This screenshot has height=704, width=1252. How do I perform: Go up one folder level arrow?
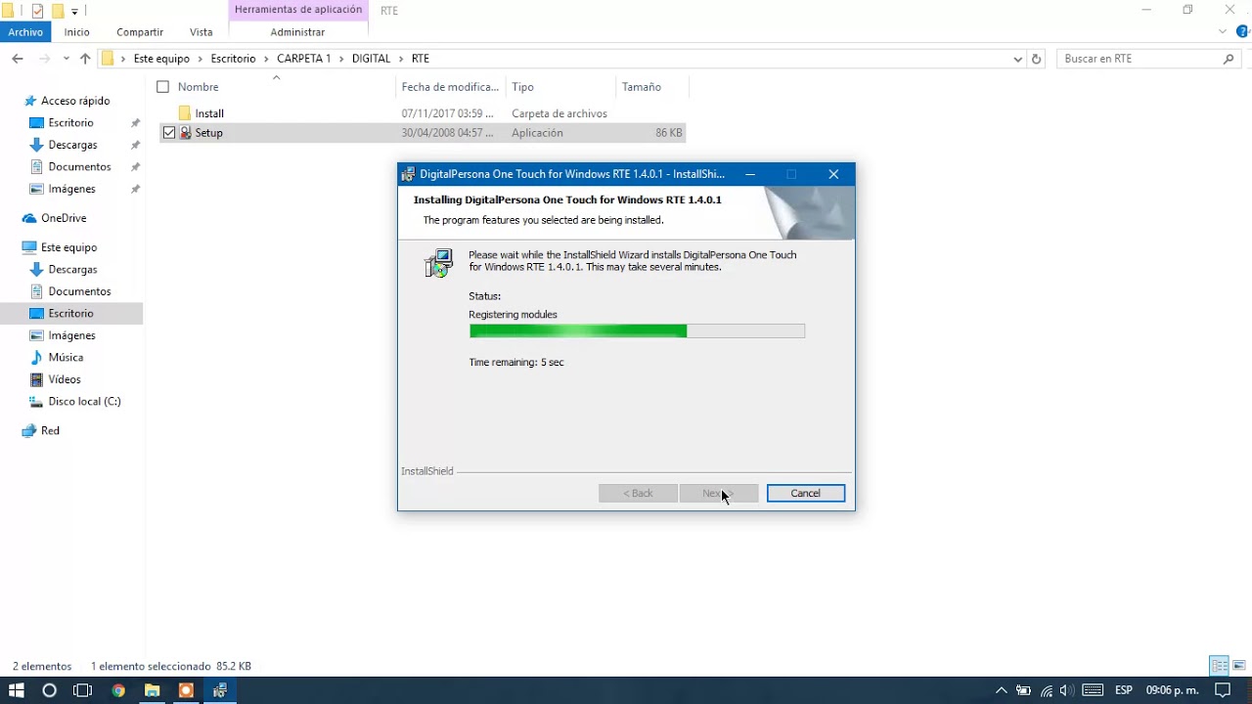(x=85, y=59)
